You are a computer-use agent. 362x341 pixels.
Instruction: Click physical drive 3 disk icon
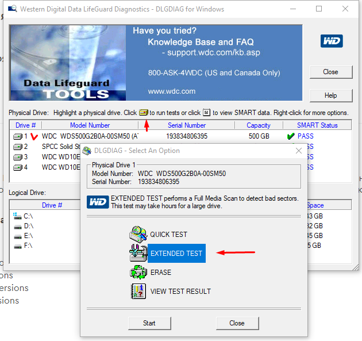point(18,157)
